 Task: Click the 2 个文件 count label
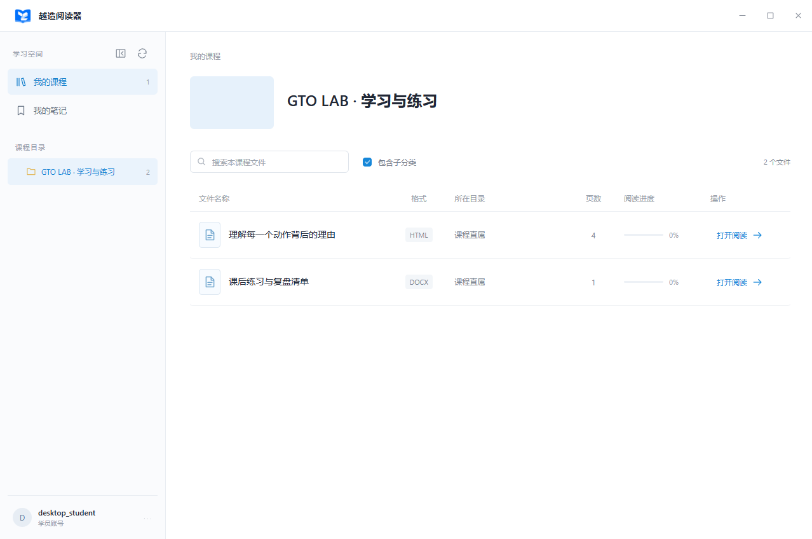[777, 162]
